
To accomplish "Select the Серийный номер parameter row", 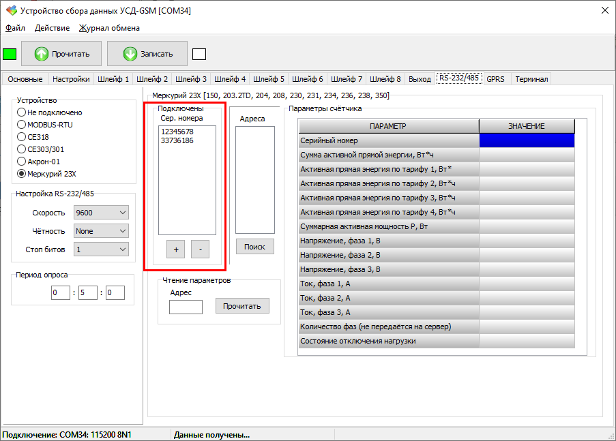I will point(389,140).
